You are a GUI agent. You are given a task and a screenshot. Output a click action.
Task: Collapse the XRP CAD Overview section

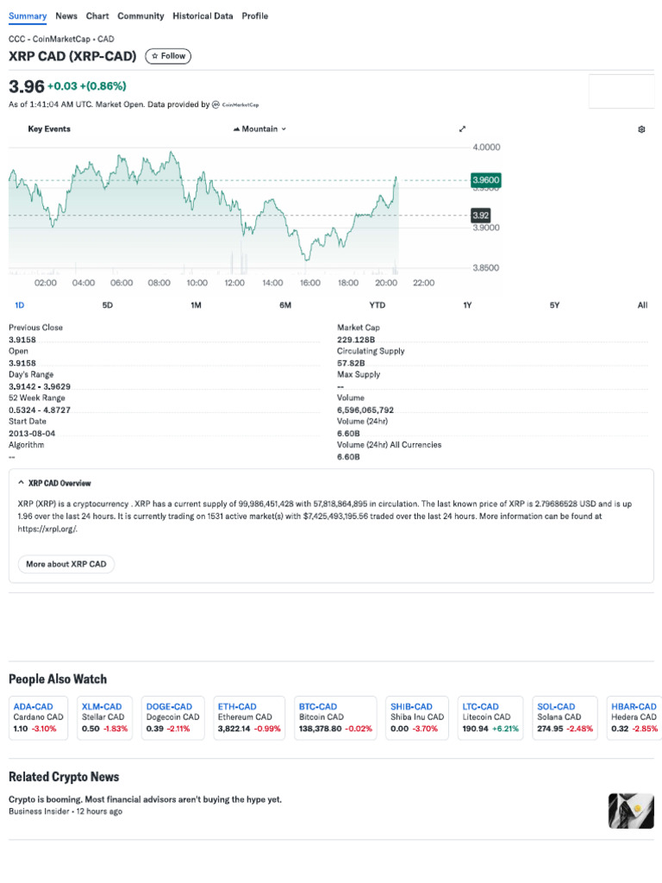pyautogui.click(x=21, y=483)
